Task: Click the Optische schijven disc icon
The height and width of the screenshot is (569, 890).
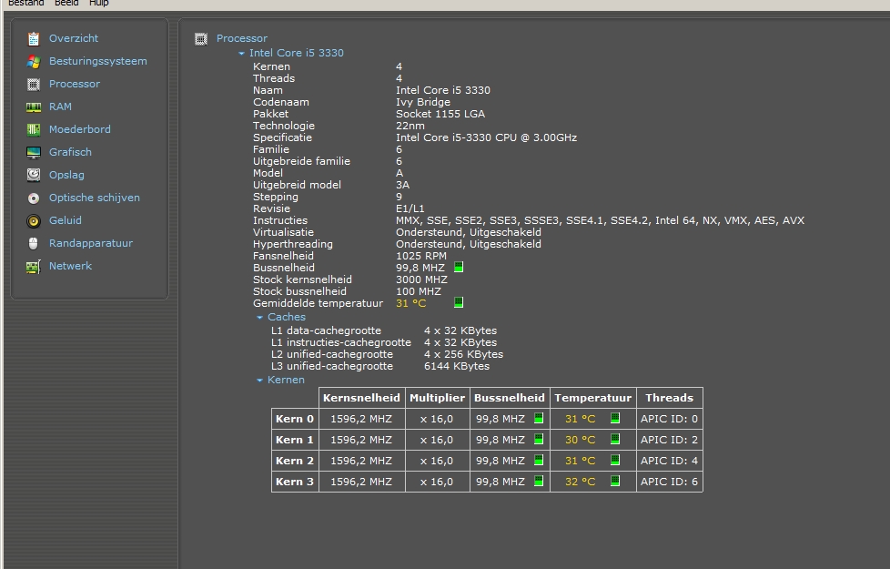Action: click(x=34, y=198)
